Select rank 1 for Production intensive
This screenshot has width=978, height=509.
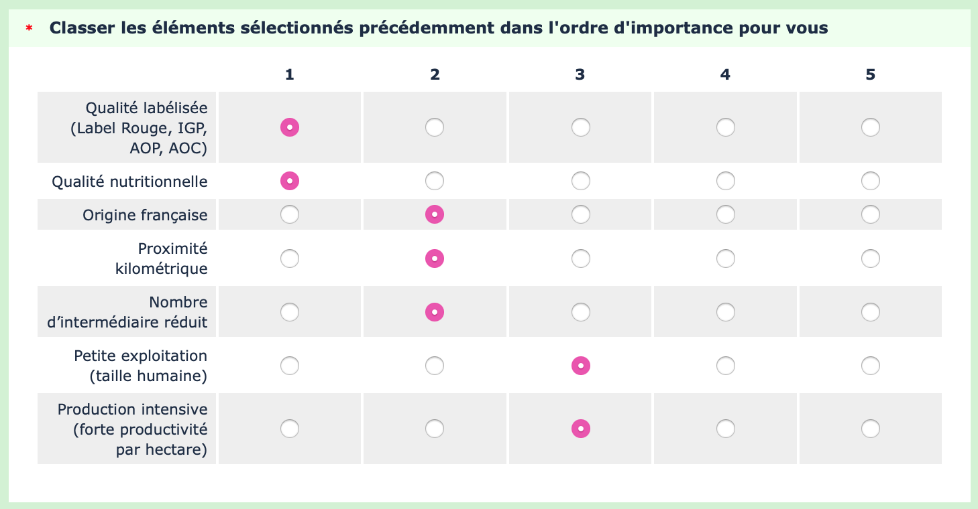coord(290,429)
